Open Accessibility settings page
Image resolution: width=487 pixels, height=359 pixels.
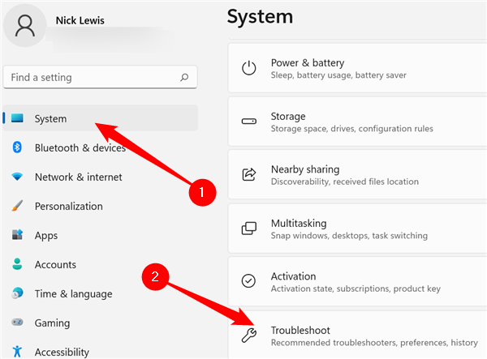[62, 352]
